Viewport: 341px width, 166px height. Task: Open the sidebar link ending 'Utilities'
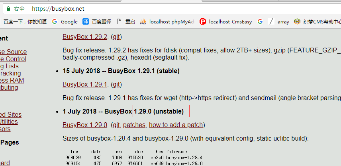coord(9,122)
